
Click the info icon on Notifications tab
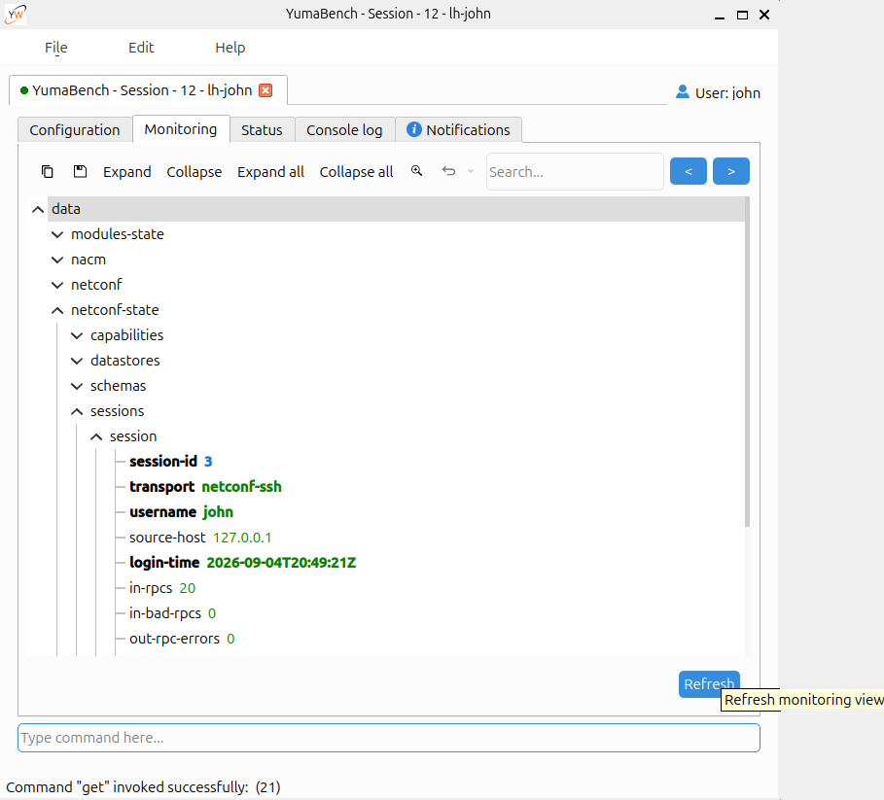tap(414, 129)
